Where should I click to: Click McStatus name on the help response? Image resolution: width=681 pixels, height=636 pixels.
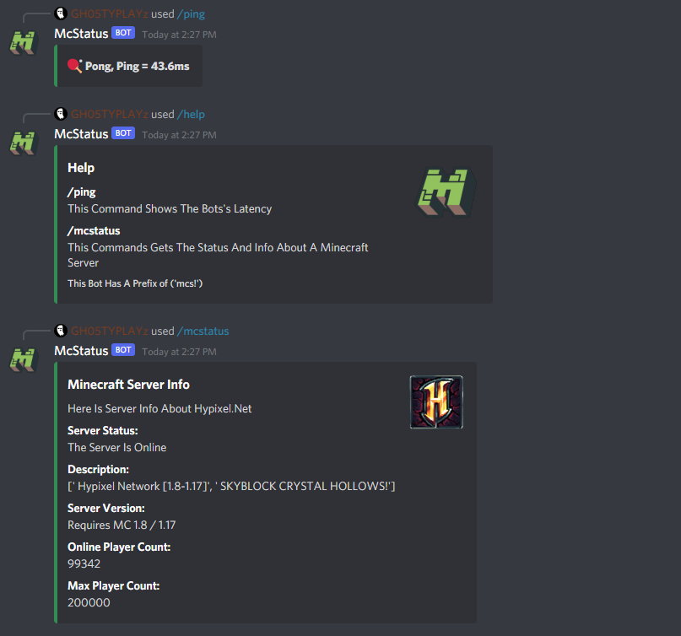[x=81, y=134]
